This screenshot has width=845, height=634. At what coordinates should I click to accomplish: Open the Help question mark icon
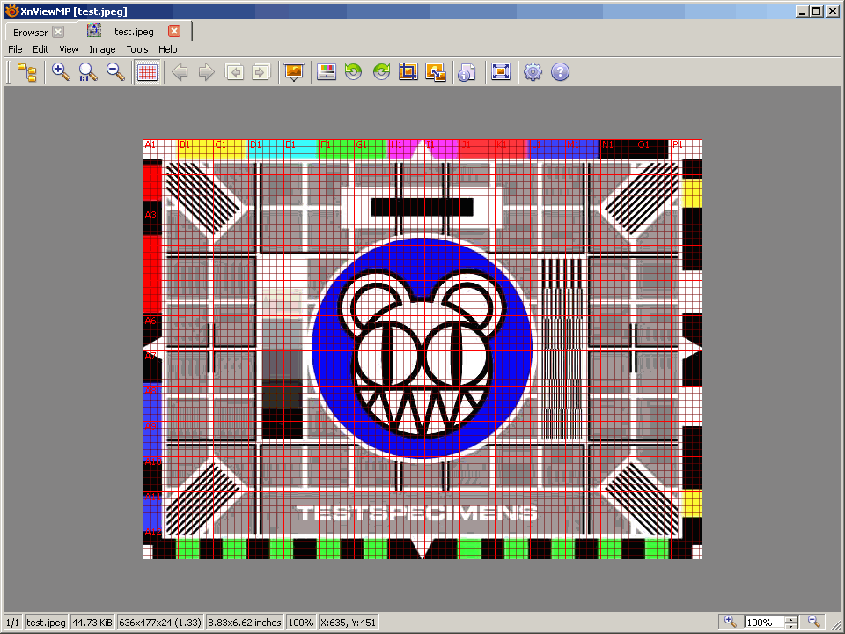click(x=561, y=71)
